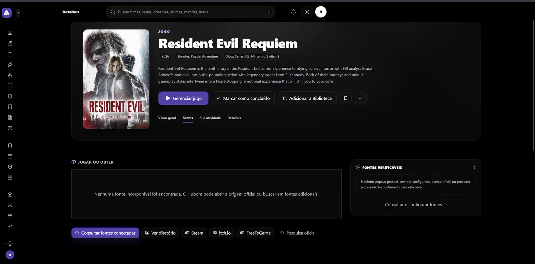The width and height of the screenshot is (535, 264).
Task: Toggle light/dark theme with the sun icon
Action: coord(307,12)
